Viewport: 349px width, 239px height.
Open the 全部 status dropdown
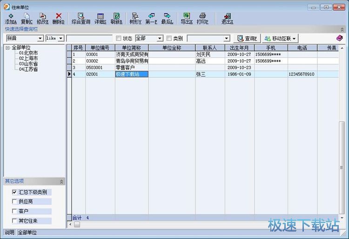tap(160, 39)
